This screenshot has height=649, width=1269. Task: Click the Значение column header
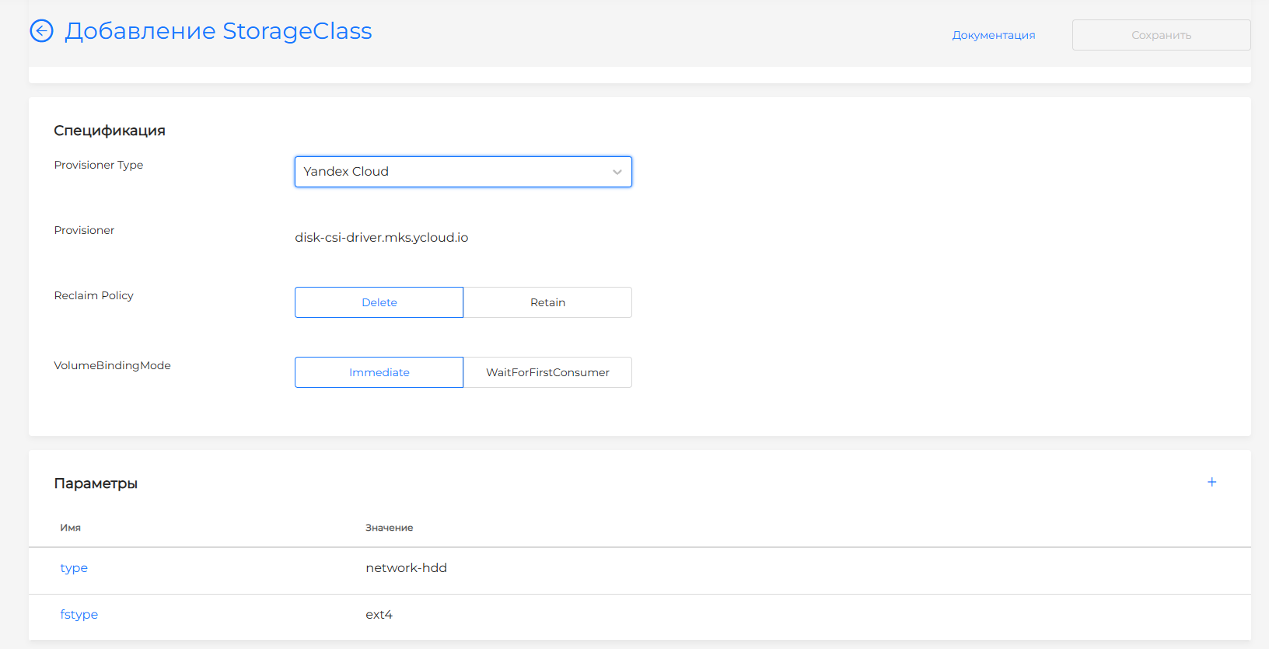tap(390, 528)
